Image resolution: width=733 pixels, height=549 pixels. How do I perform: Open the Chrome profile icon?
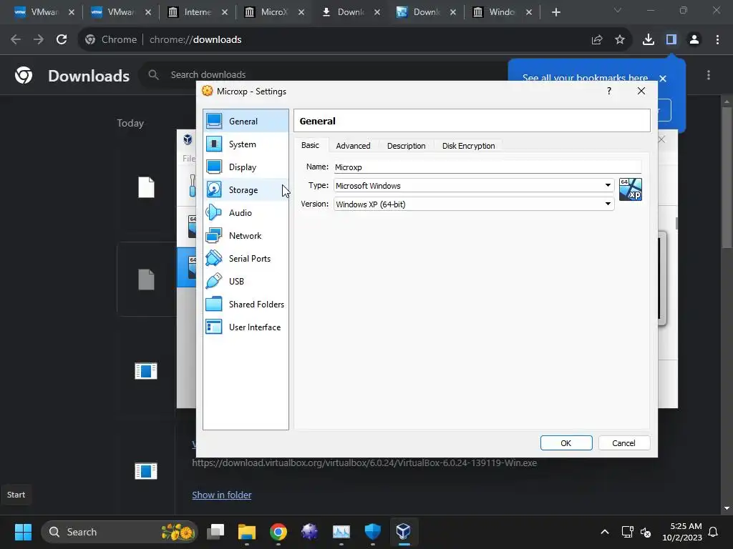[694, 40]
